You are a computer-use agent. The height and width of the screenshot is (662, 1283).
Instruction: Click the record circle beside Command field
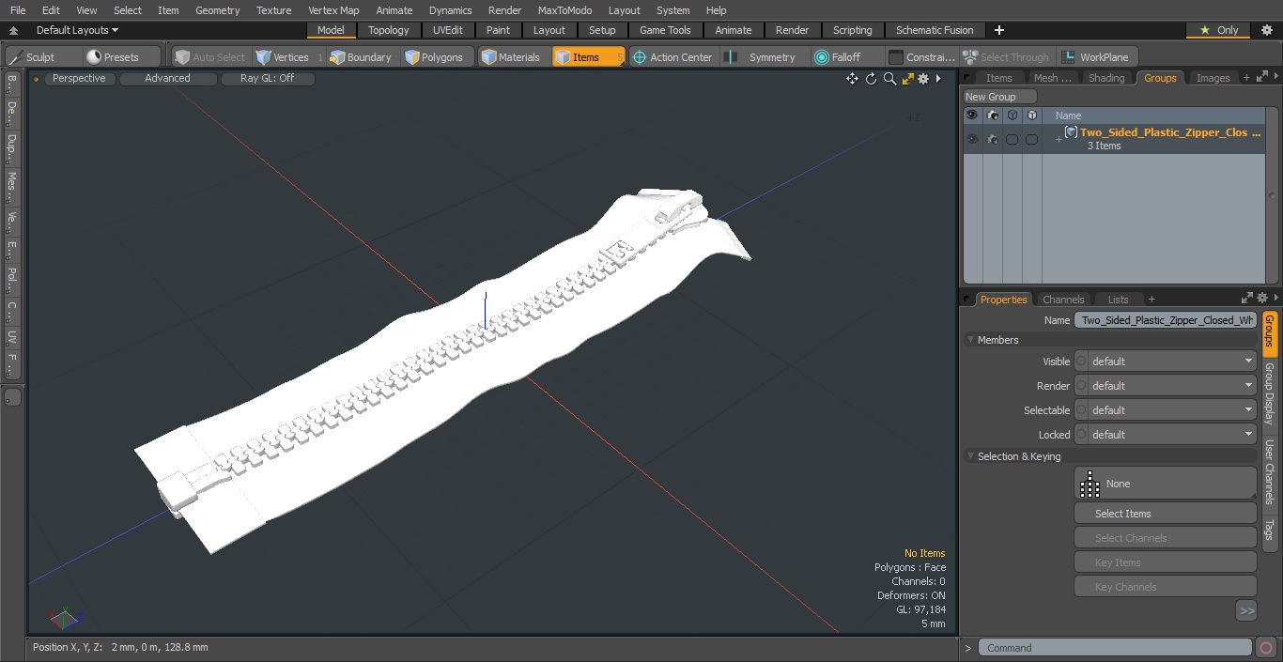pos(1265,648)
